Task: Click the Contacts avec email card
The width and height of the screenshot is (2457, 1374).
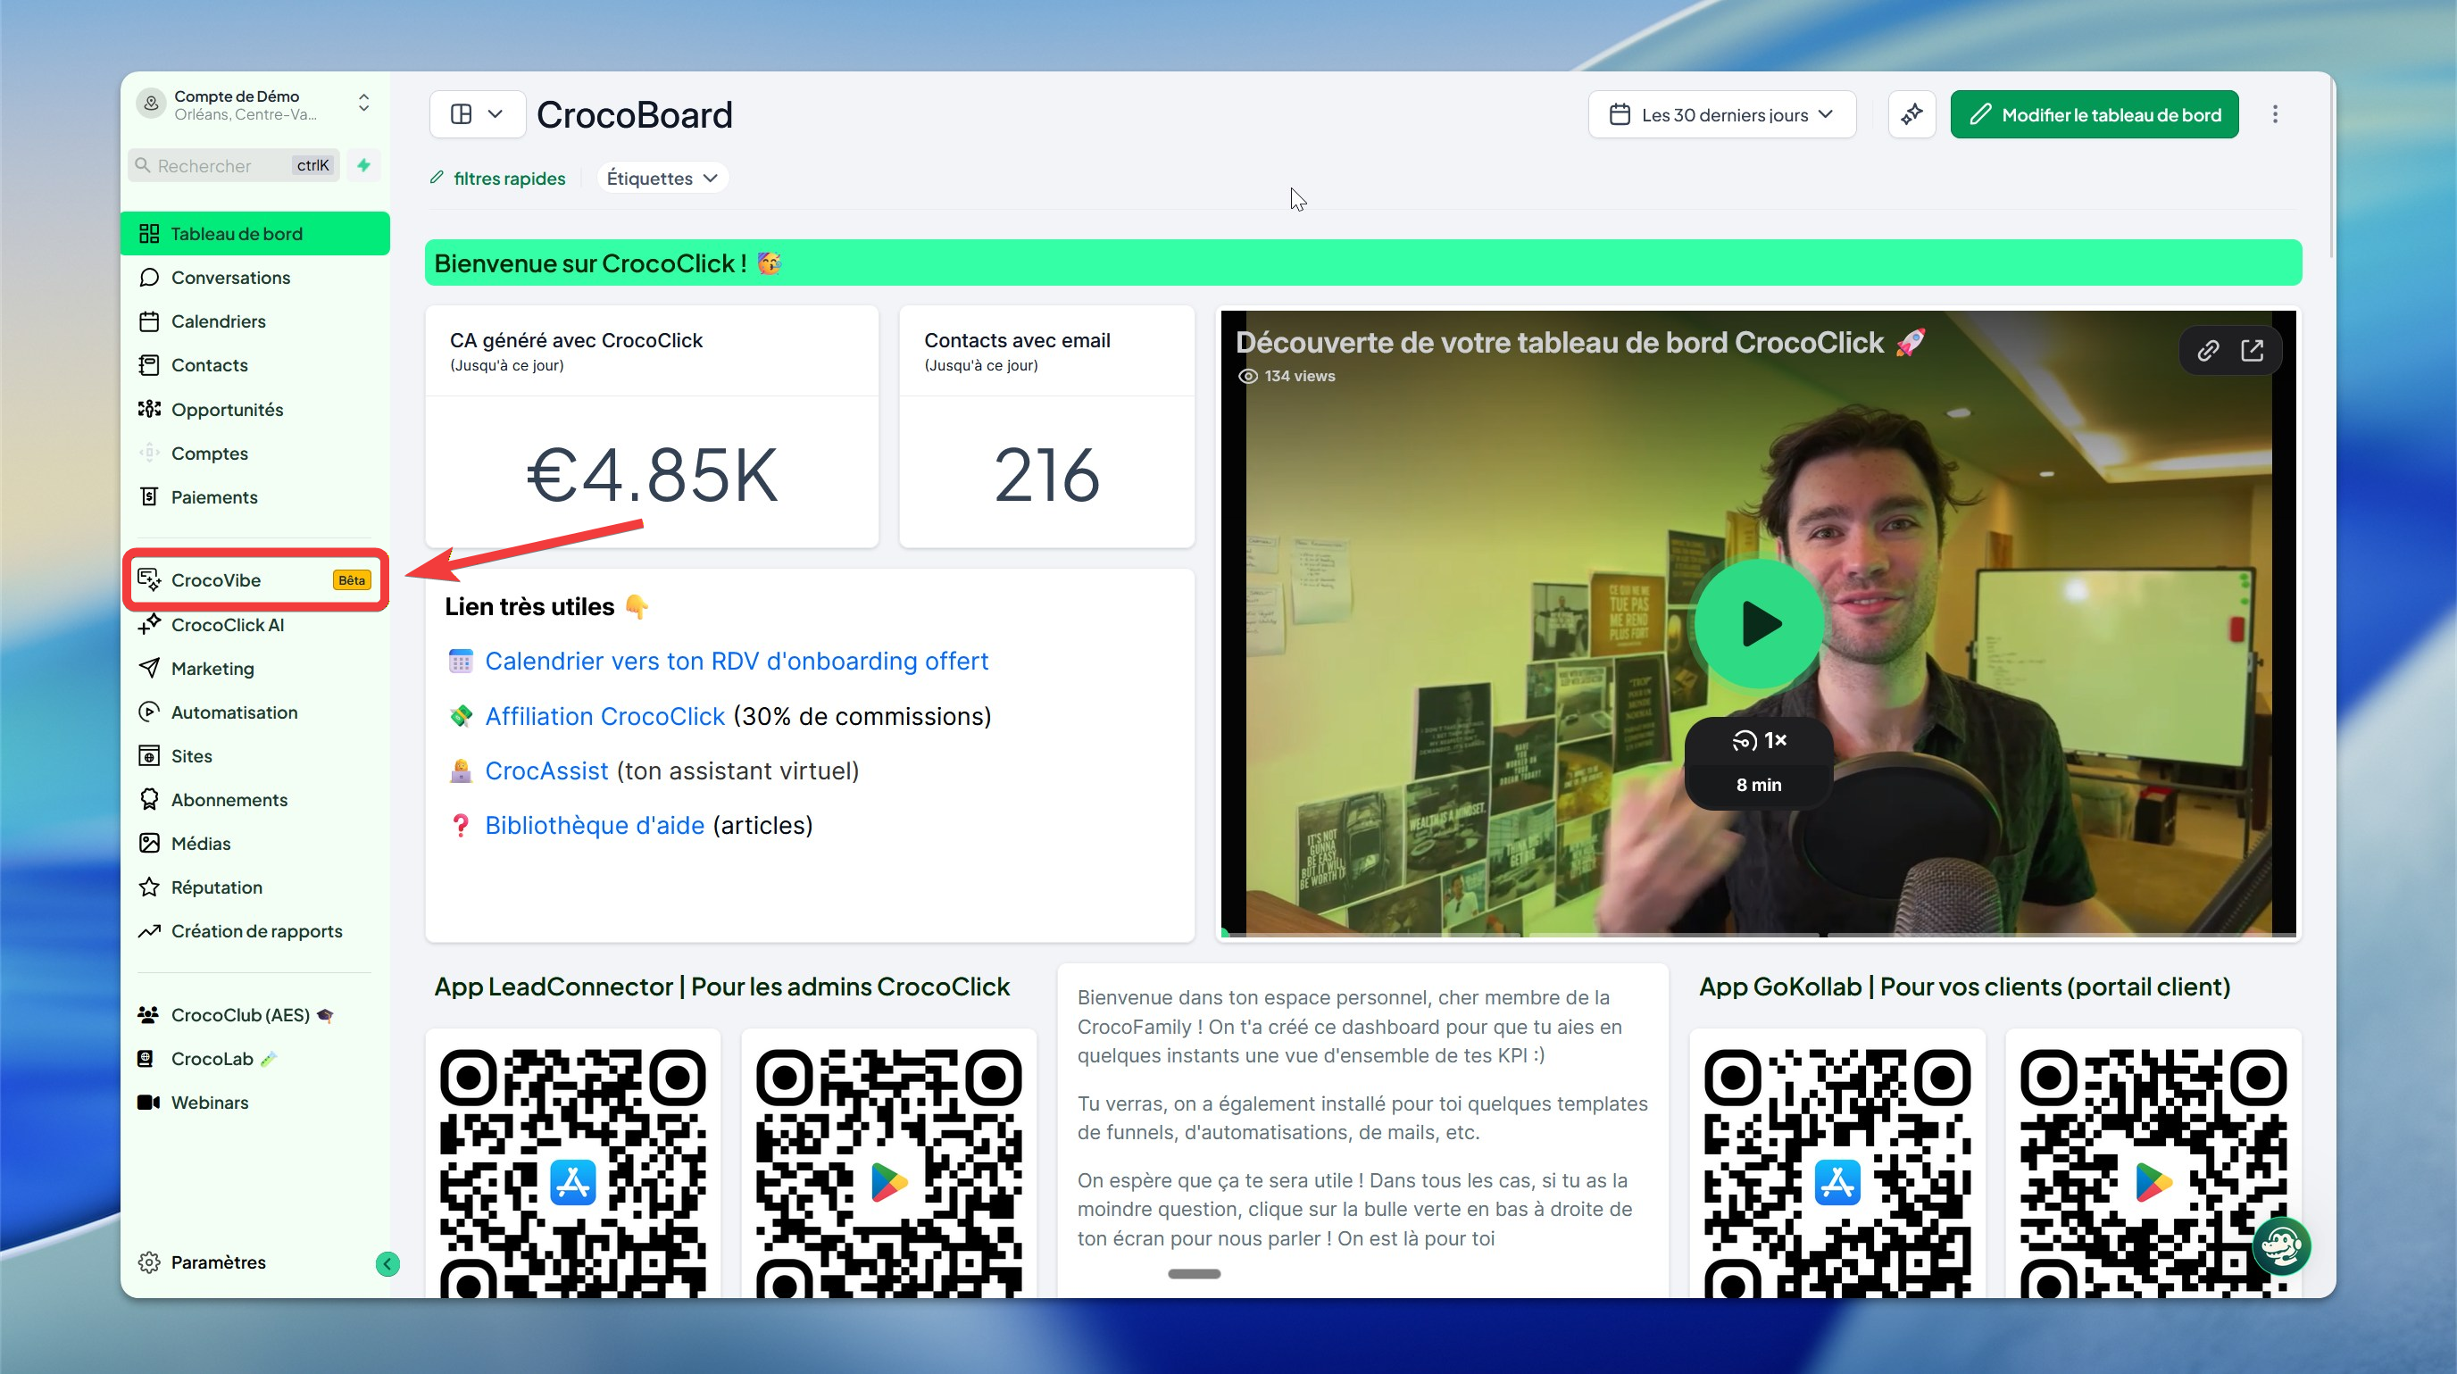Action: [1046, 426]
